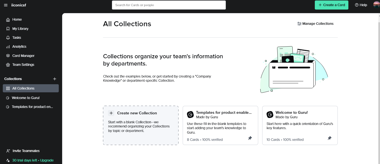Click Guru logo on Welcome to Guru! card
Image resolution: width=380 pixels, height=164 pixels.
(x=270, y=114)
